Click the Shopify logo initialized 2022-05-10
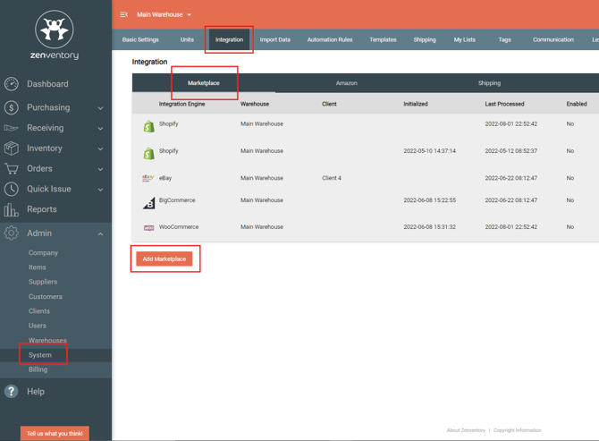This screenshot has height=441, width=599. click(x=148, y=153)
